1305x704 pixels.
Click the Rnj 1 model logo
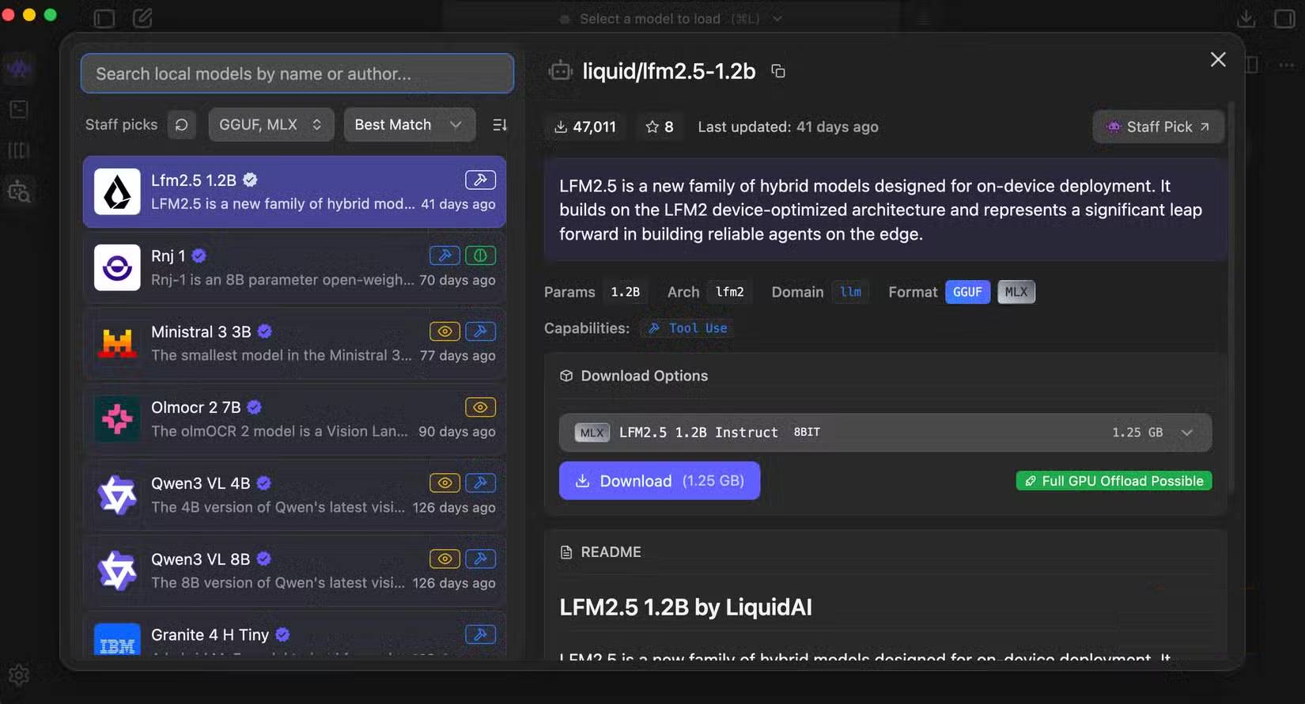(117, 267)
